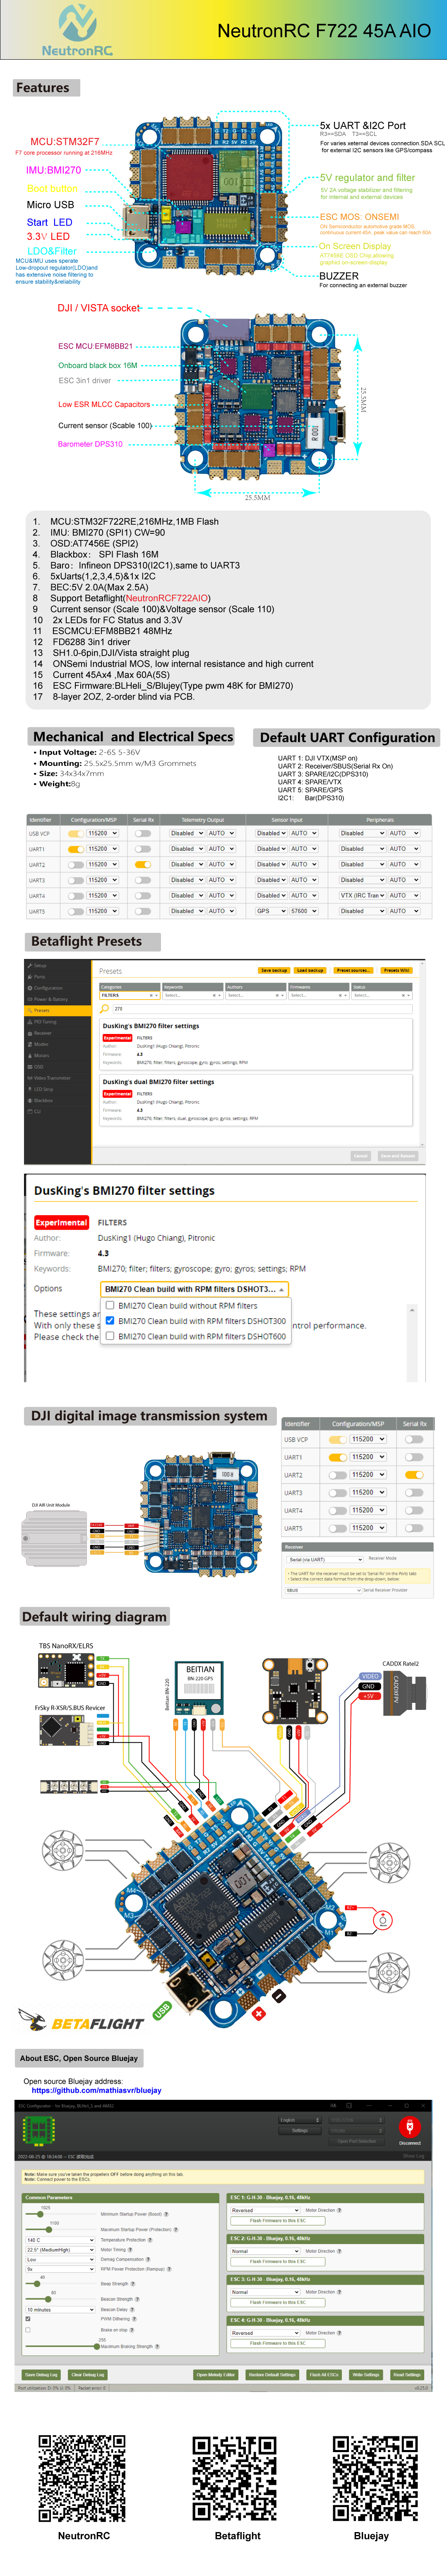Open the Categories FILTERS dropdown
447x2576 pixels.
(x=130, y=995)
